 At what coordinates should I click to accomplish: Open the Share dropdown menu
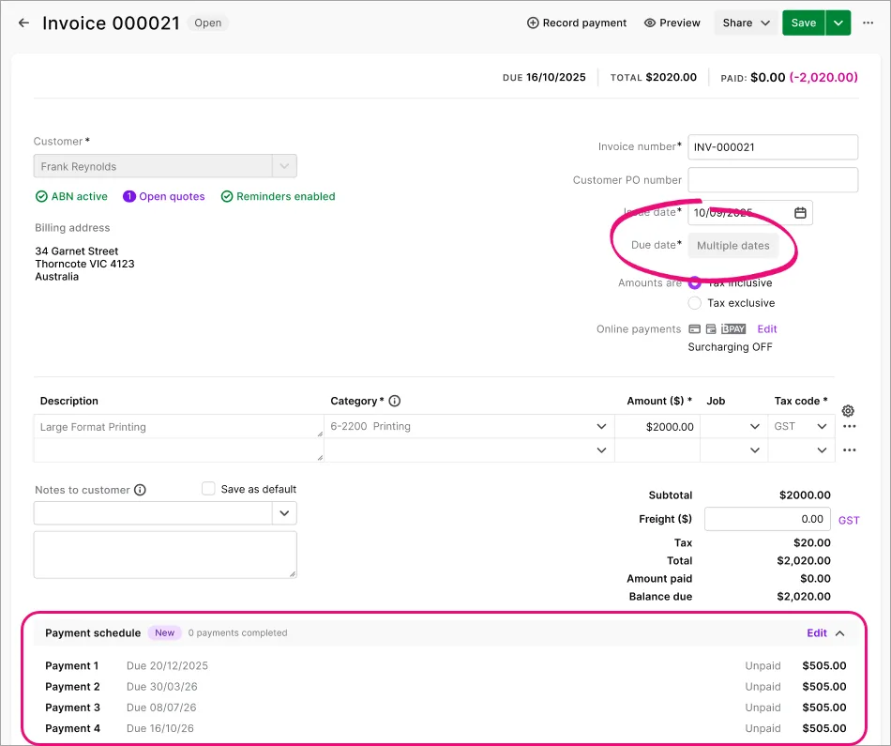(746, 23)
